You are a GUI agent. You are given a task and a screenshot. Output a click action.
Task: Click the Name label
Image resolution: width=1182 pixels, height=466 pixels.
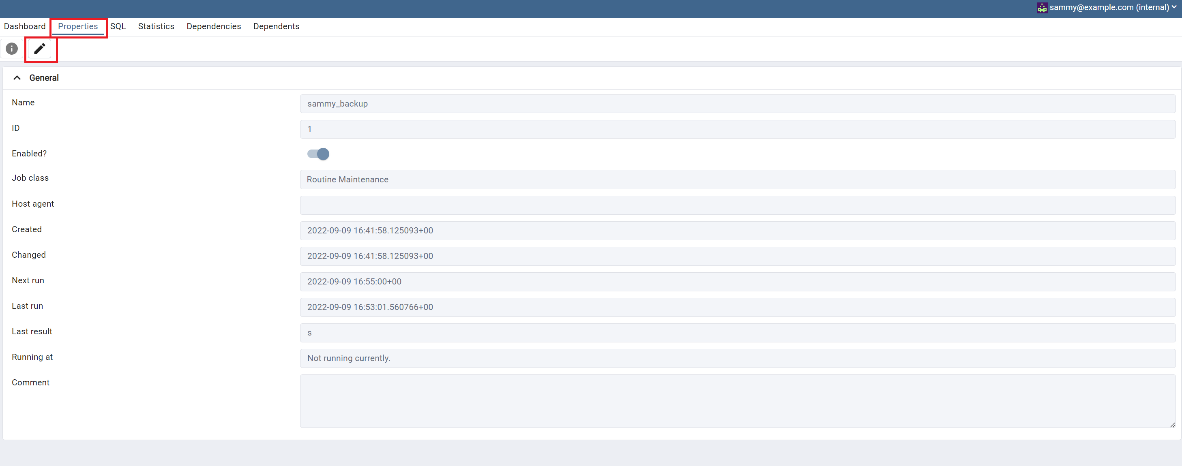click(24, 103)
